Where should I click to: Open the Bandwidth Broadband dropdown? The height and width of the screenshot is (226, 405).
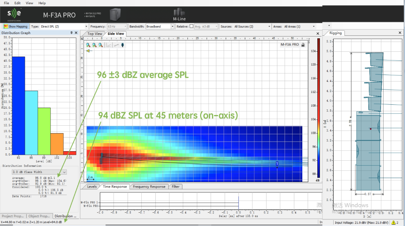172,27
